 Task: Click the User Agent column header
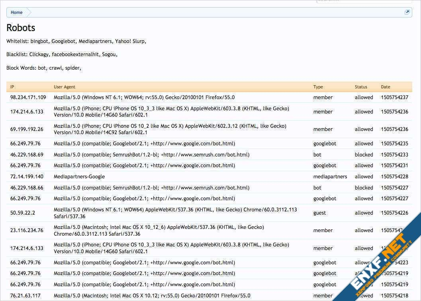(x=65, y=87)
